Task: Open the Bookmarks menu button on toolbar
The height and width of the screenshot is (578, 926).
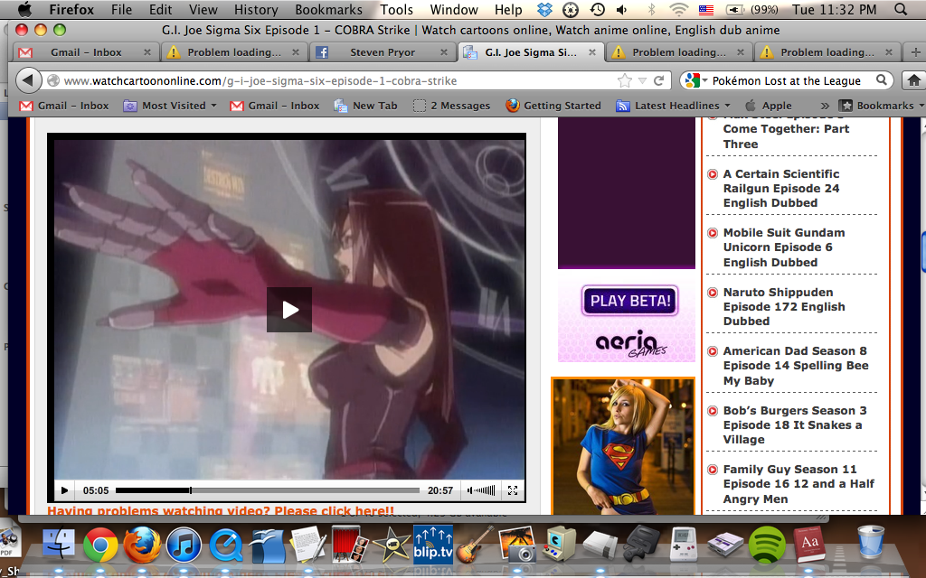Action: click(882, 106)
